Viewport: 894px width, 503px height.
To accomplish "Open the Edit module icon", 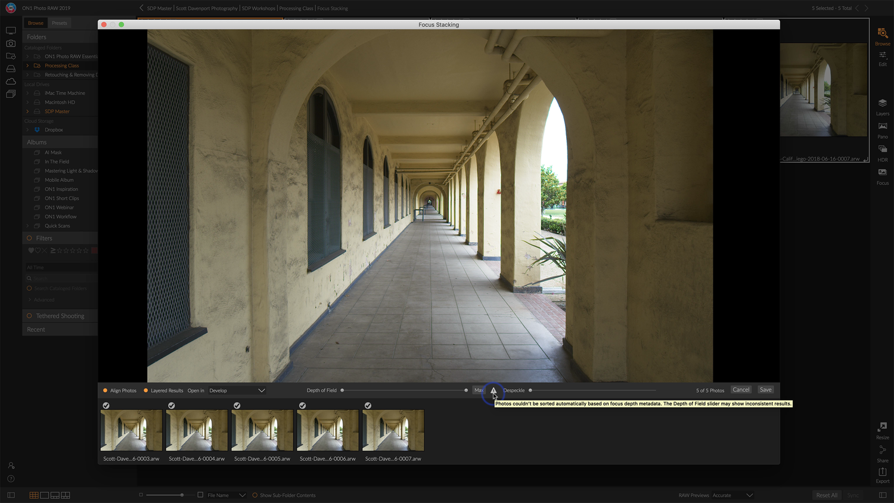I will (883, 58).
